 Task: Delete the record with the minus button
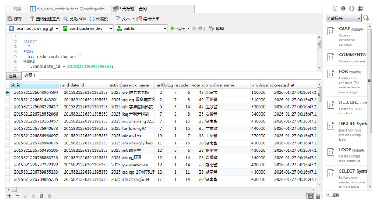click(17, 196)
